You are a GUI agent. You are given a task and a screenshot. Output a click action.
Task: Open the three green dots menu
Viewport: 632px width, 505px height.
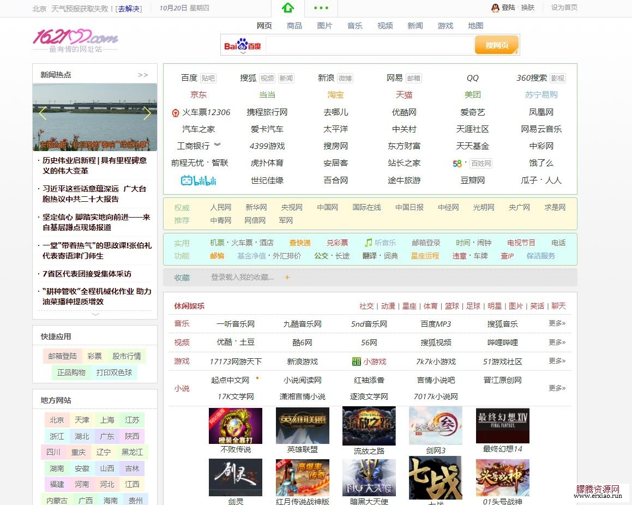(321, 8)
